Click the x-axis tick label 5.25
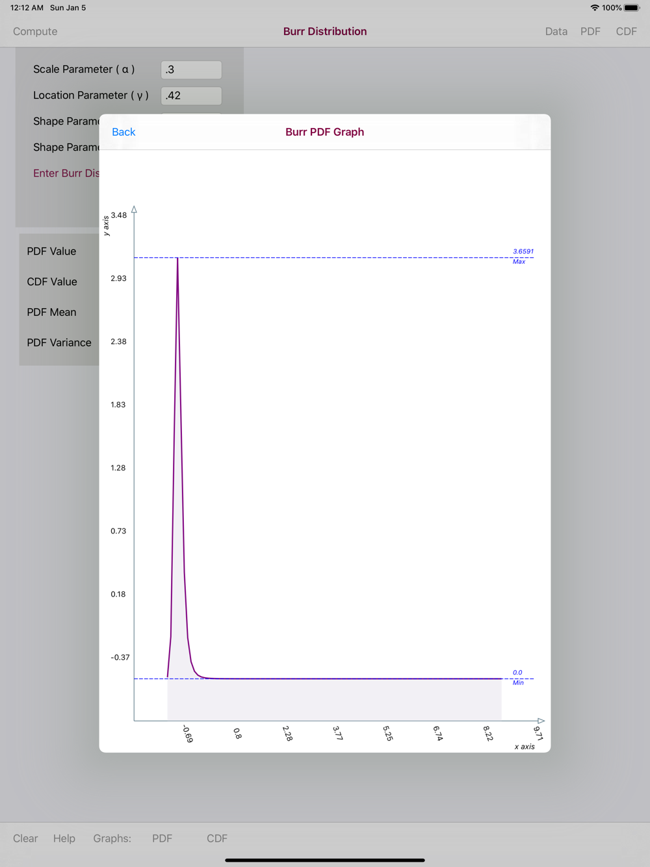The image size is (650, 867). [x=387, y=733]
